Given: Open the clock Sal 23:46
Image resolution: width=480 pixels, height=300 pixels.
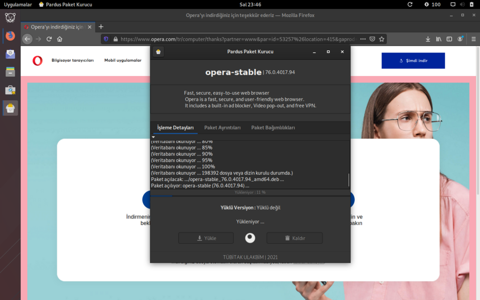Looking at the screenshot, I should click(x=250, y=4).
